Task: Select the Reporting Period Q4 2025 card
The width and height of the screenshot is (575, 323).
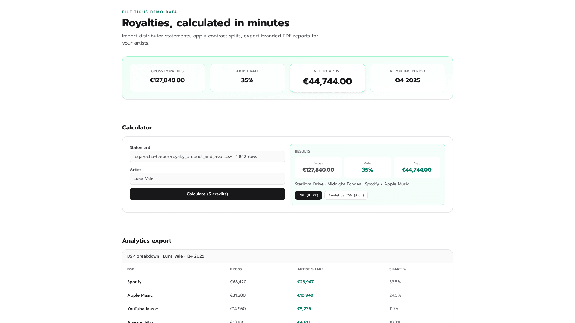Action: (x=408, y=78)
